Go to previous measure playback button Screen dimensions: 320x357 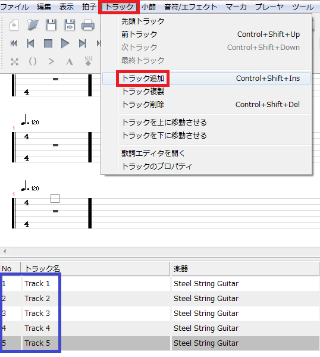(30, 43)
